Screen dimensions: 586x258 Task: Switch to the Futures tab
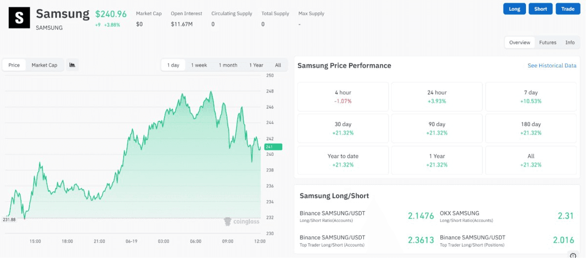point(547,42)
